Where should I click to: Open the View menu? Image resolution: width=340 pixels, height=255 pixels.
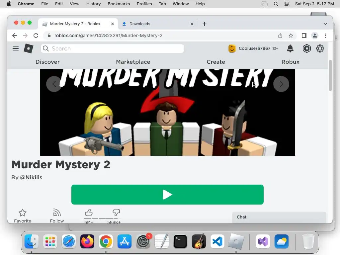pos(74,4)
